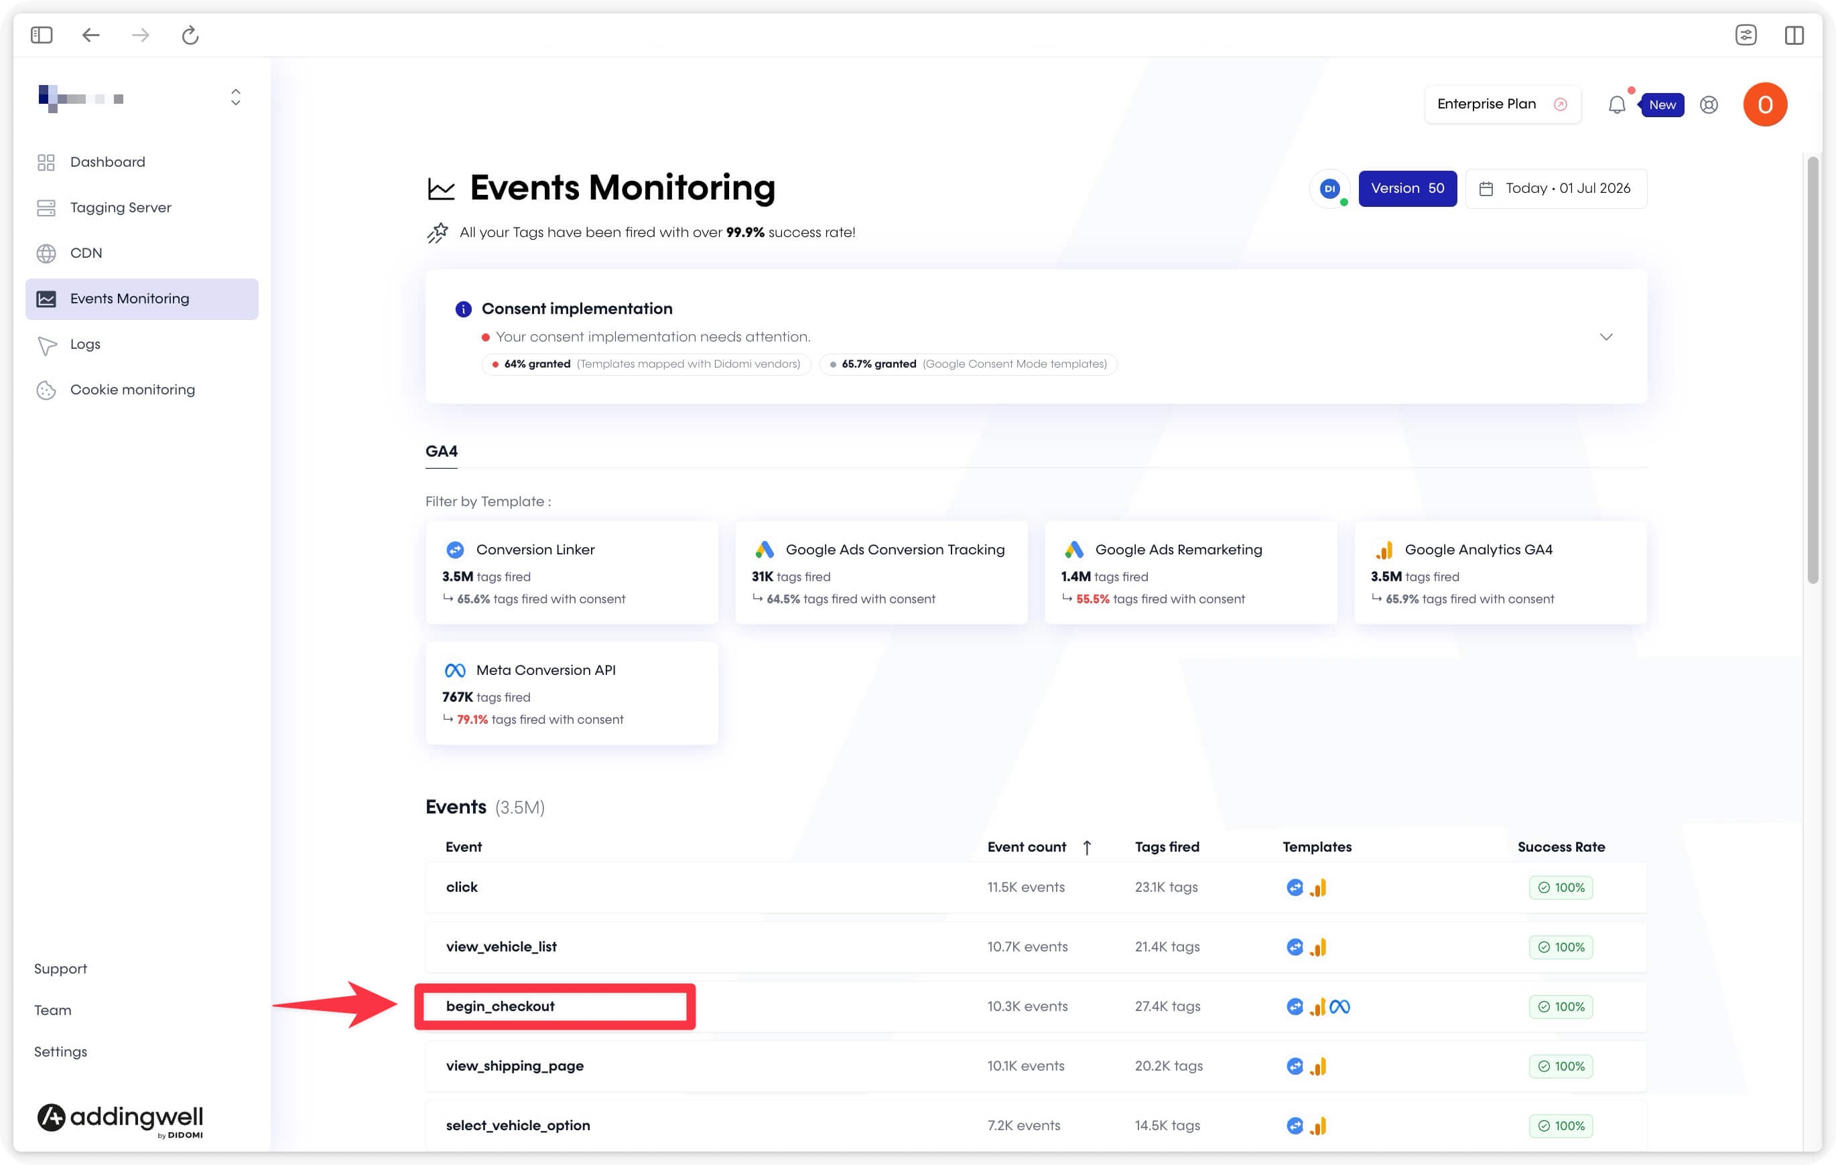Viewport: 1836px width, 1165px height.
Task: Click the Success Rate column header
Action: pos(1561,846)
